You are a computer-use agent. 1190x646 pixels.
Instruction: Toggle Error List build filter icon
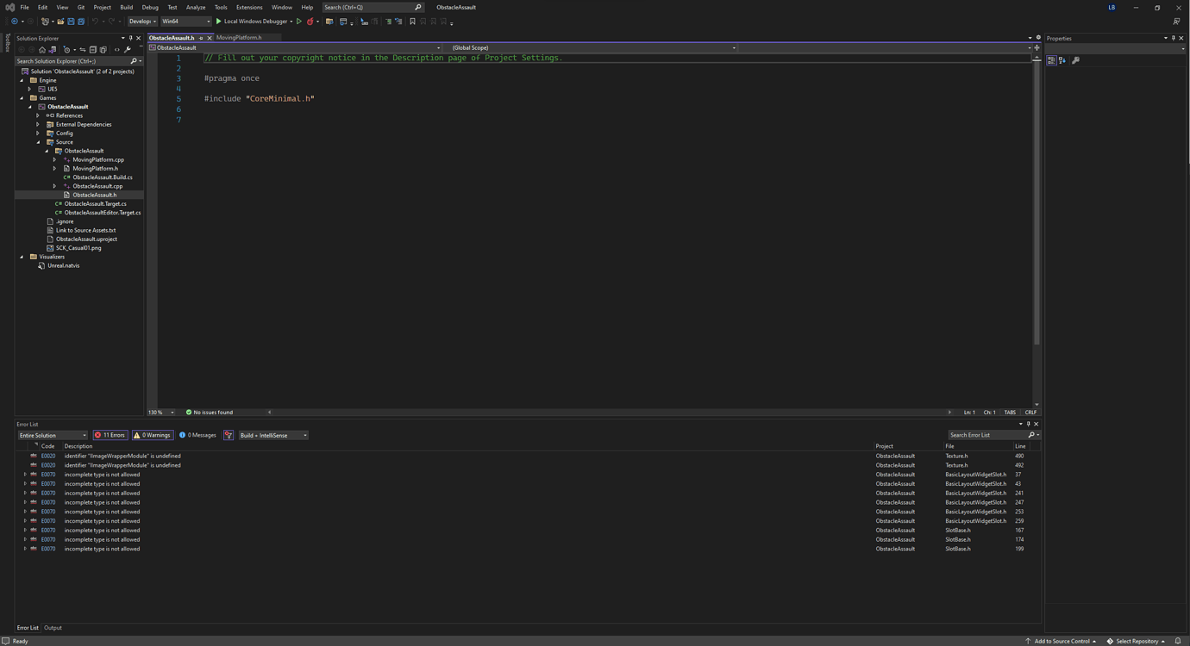229,435
